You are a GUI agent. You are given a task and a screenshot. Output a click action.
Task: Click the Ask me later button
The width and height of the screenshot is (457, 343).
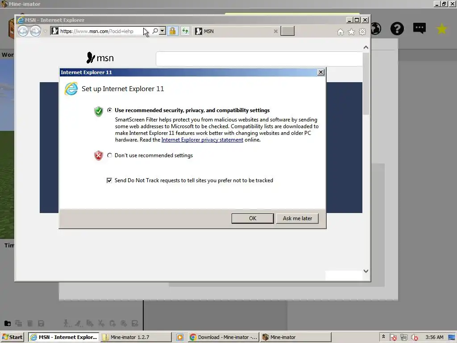[297, 218]
